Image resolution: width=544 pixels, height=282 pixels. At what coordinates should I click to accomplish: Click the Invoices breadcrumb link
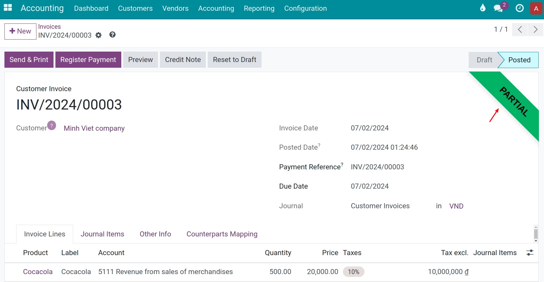tap(49, 27)
